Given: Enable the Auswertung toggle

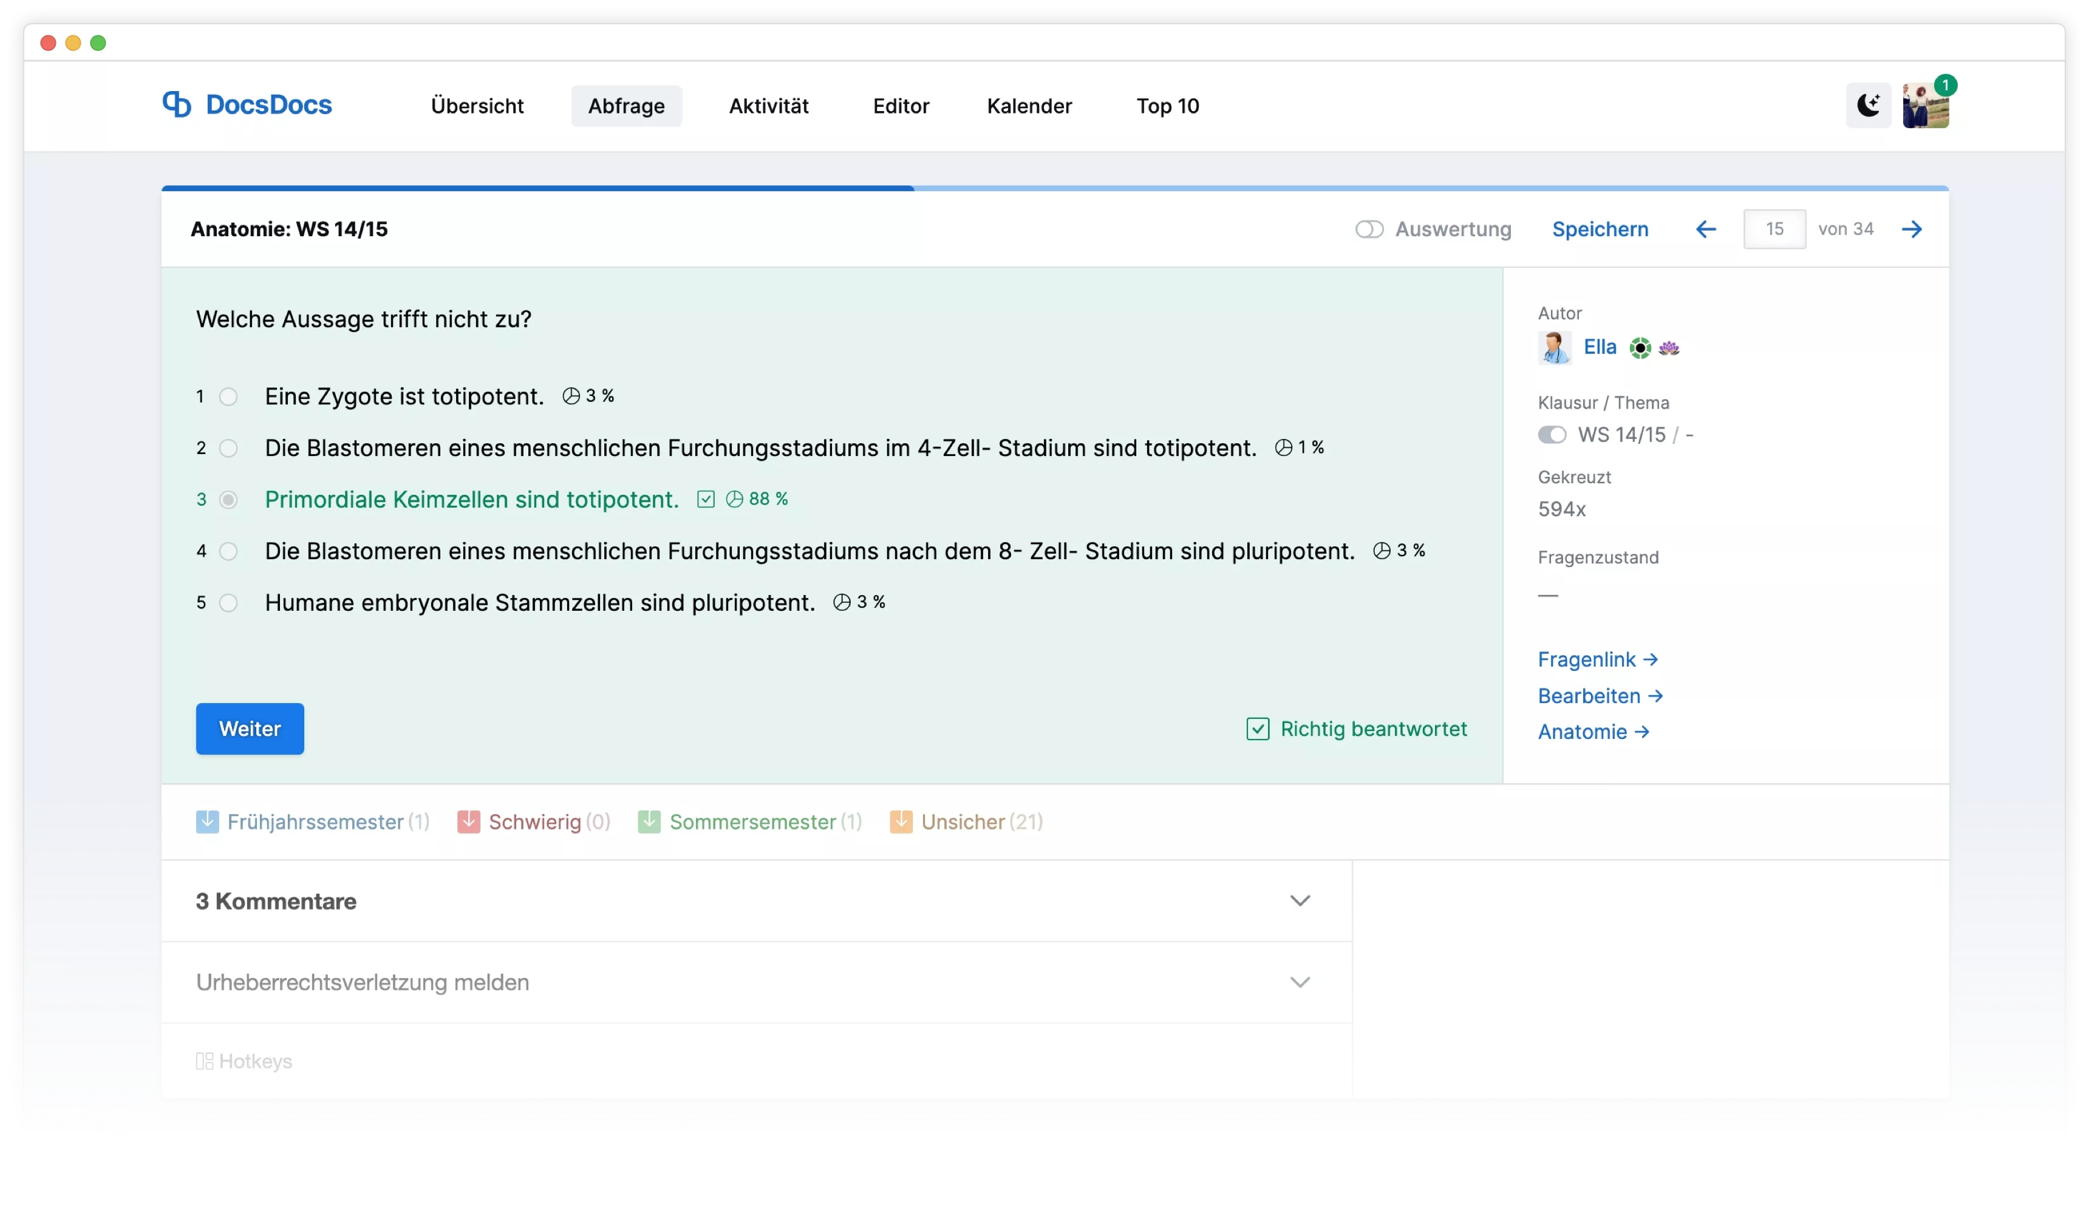Looking at the screenshot, I should pos(1369,229).
